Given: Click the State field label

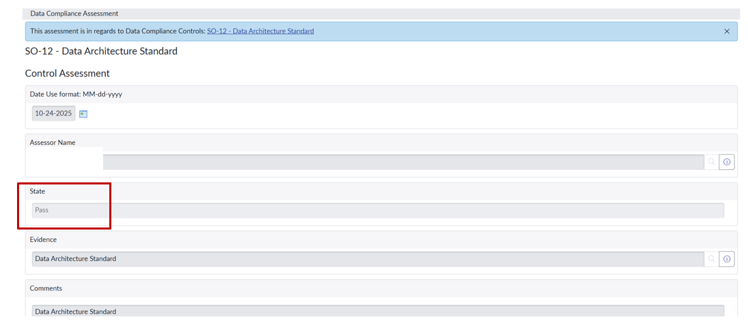Looking at the screenshot, I should [38, 191].
